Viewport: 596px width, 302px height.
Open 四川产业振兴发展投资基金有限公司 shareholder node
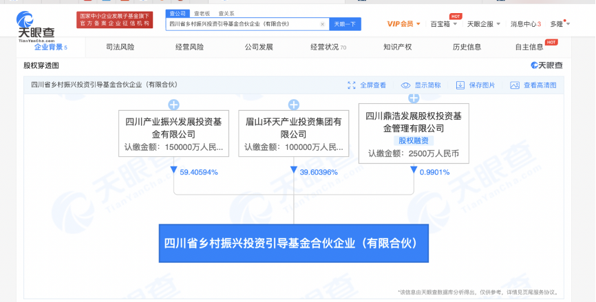click(x=173, y=133)
